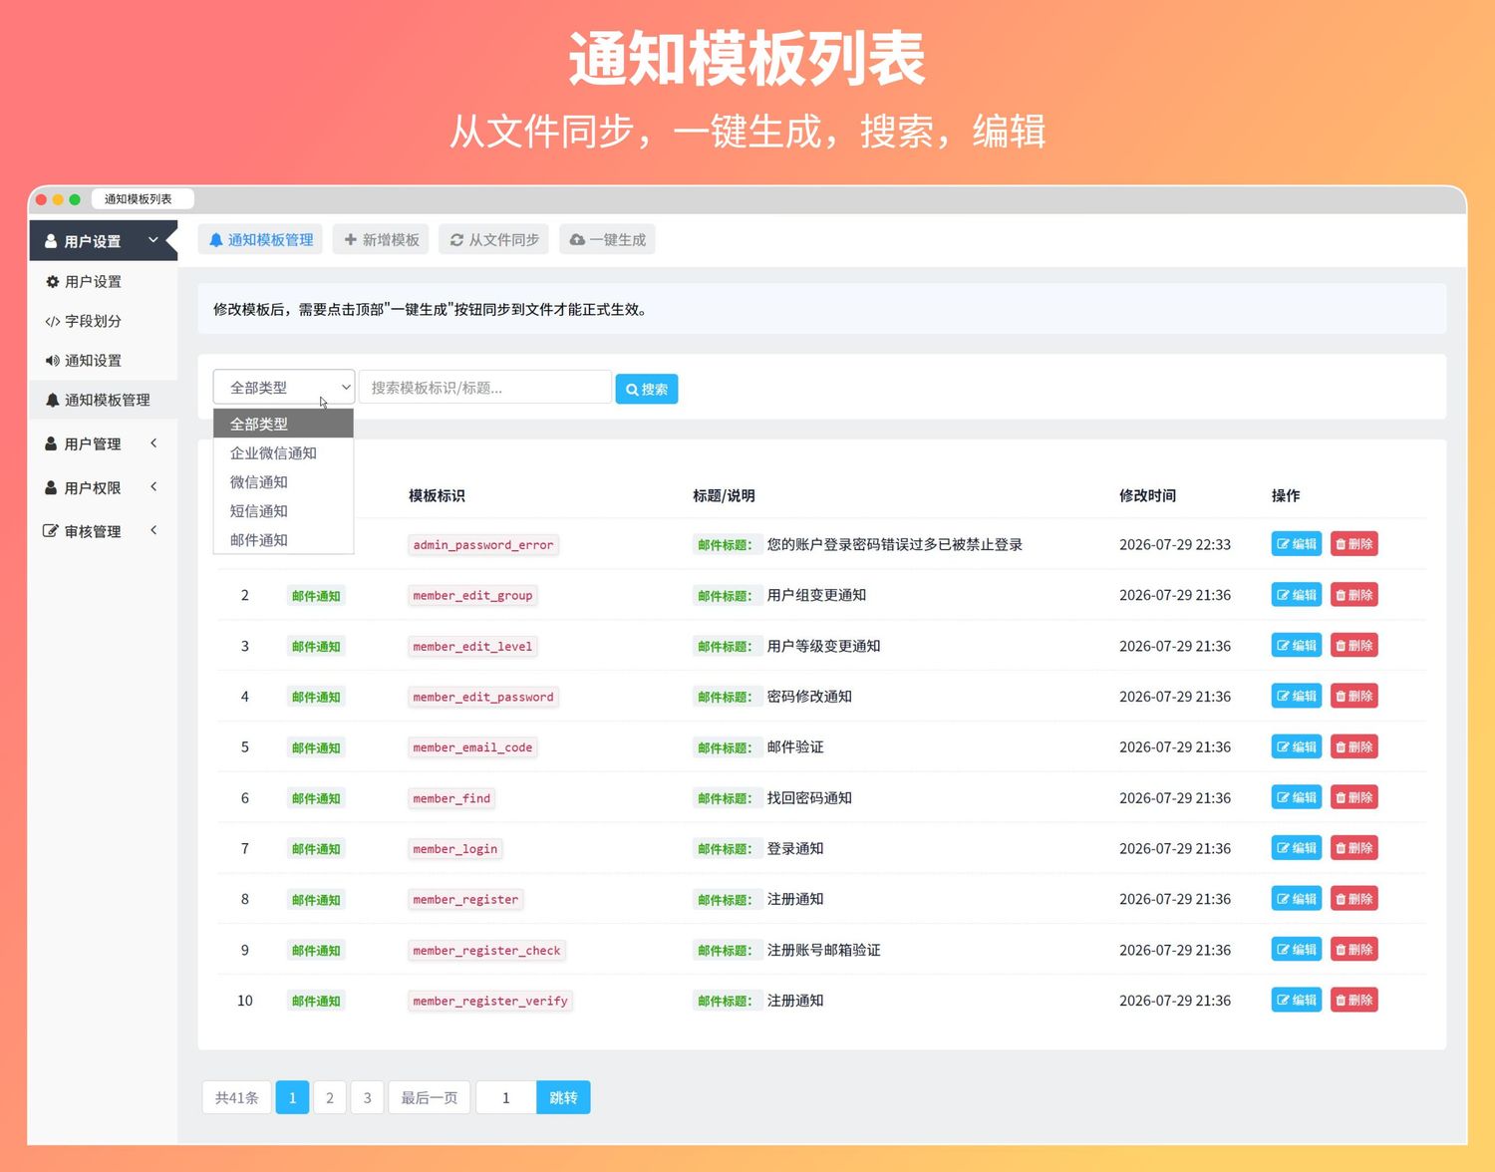The width and height of the screenshot is (1495, 1172).
Task: Delete the member_login template row
Action: pyautogui.click(x=1353, y=848)
